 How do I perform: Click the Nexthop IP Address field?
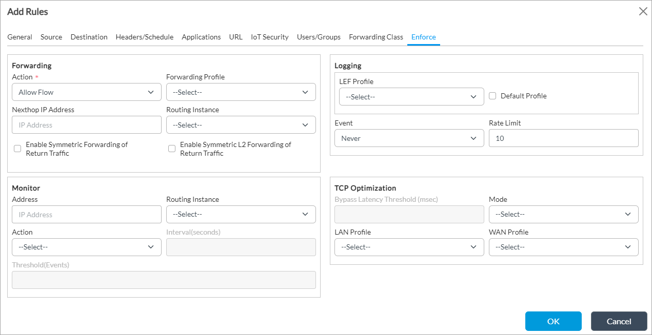pyautogui.click(x=86, y=125)
